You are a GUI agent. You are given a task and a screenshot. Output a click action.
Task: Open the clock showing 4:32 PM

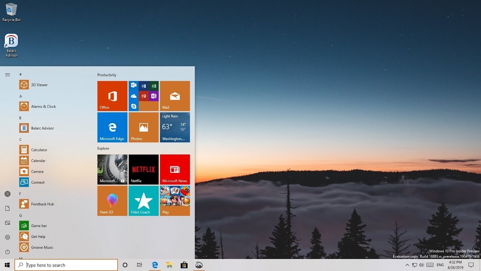tap(456, 265)
